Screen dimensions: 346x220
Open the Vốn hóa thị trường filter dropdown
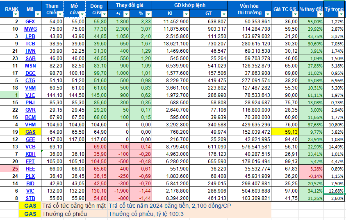pos(268,14)
